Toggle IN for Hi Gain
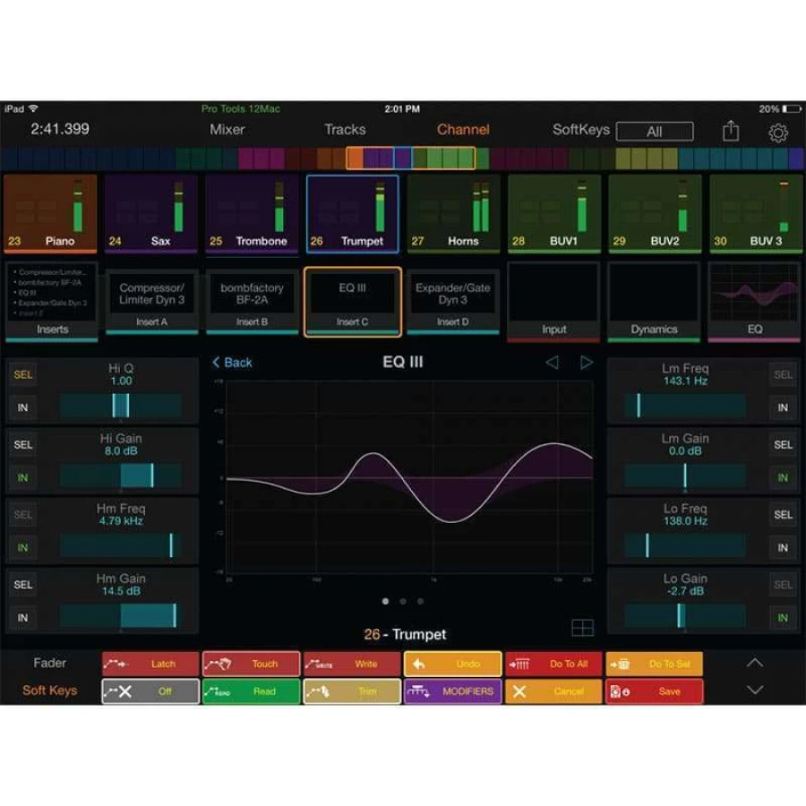806x806 pixels. 23,477
